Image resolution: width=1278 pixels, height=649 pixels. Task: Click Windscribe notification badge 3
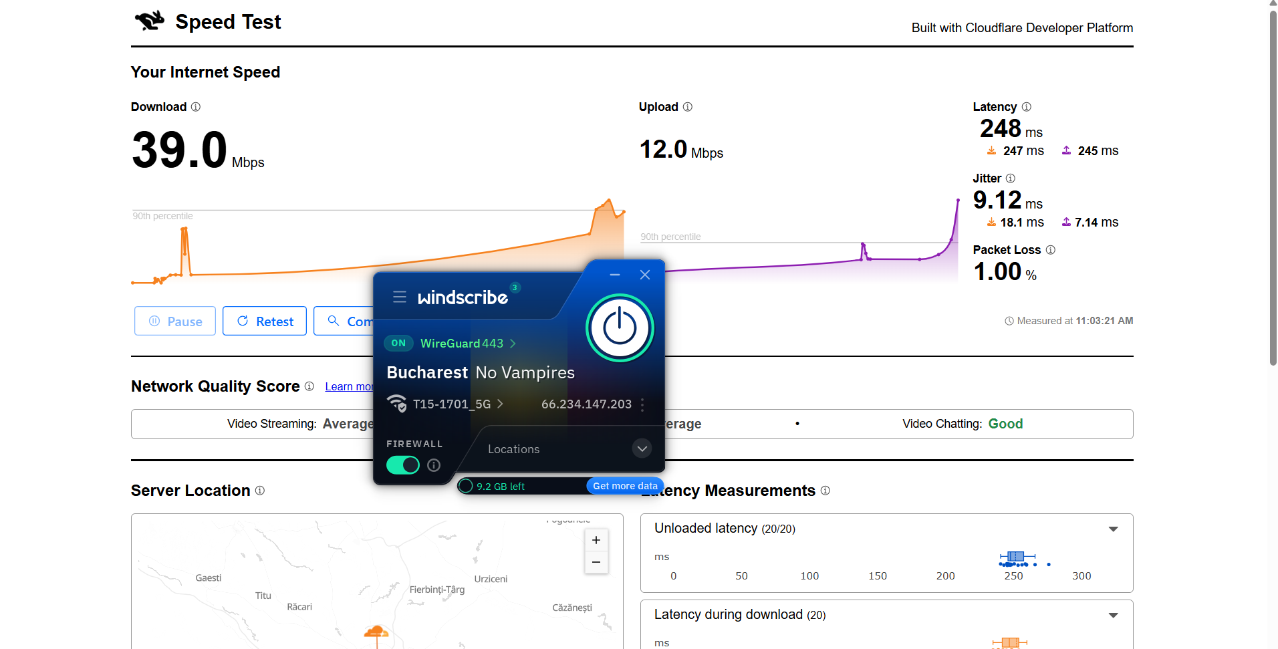[515, 287]
